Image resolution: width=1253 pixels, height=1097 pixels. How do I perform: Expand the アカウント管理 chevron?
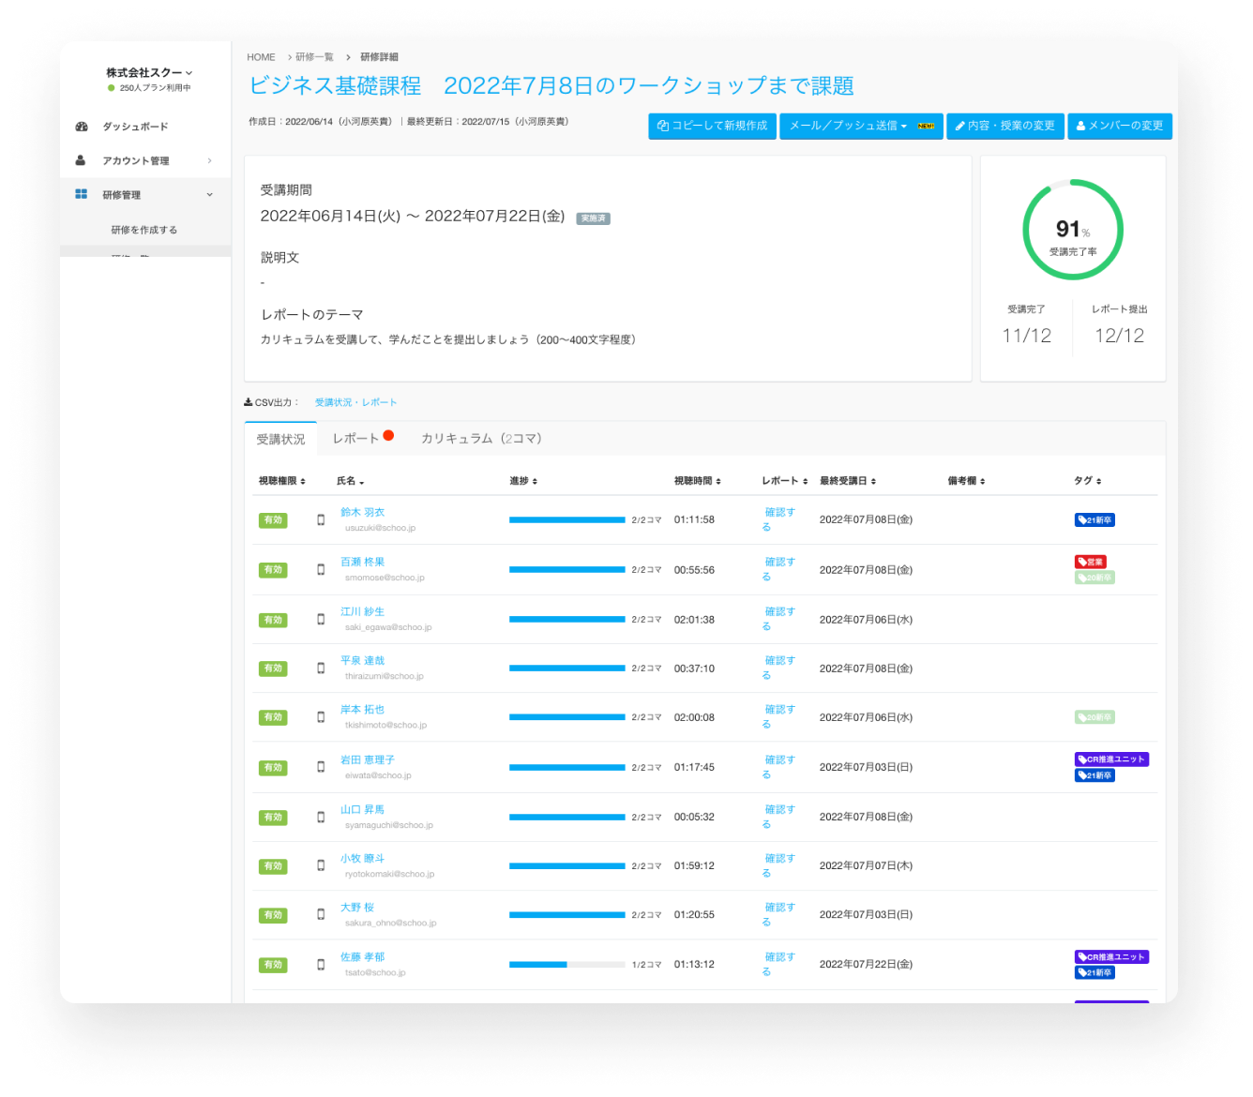(x=209, y=160)
